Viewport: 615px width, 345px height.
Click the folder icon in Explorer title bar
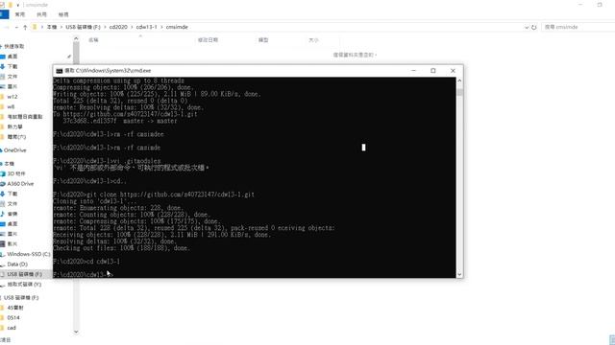point(10,5)
